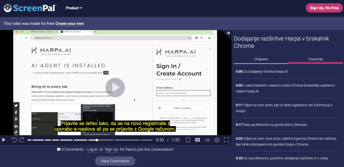Jump to transcript entry at 0:33

click(286, 158)
